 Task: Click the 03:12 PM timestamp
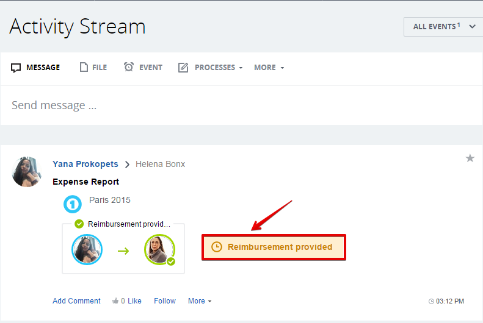coord(450,301)
